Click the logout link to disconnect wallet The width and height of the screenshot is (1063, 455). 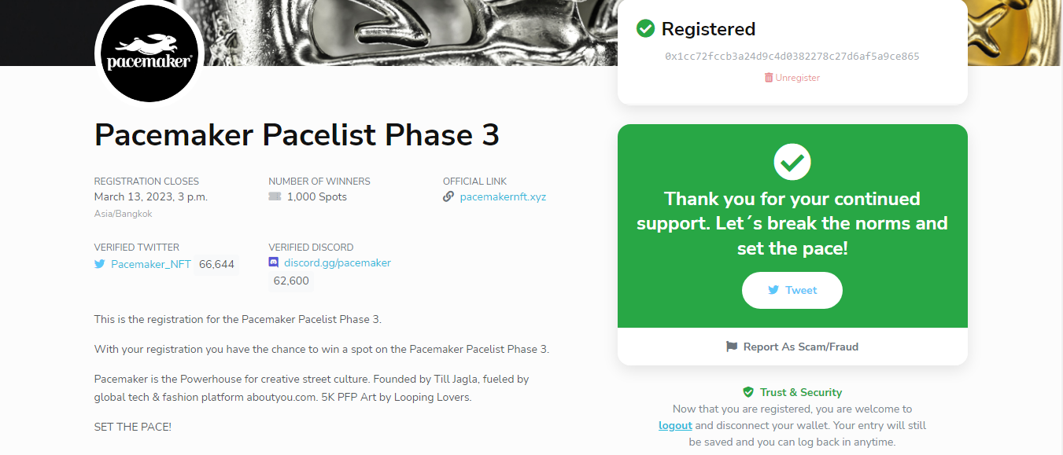[675, 425]
